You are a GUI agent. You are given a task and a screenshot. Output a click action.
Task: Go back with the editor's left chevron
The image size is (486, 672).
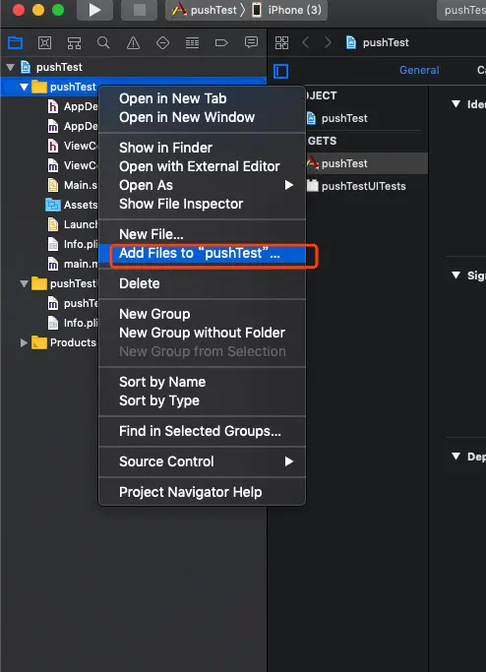coord(306,42)
